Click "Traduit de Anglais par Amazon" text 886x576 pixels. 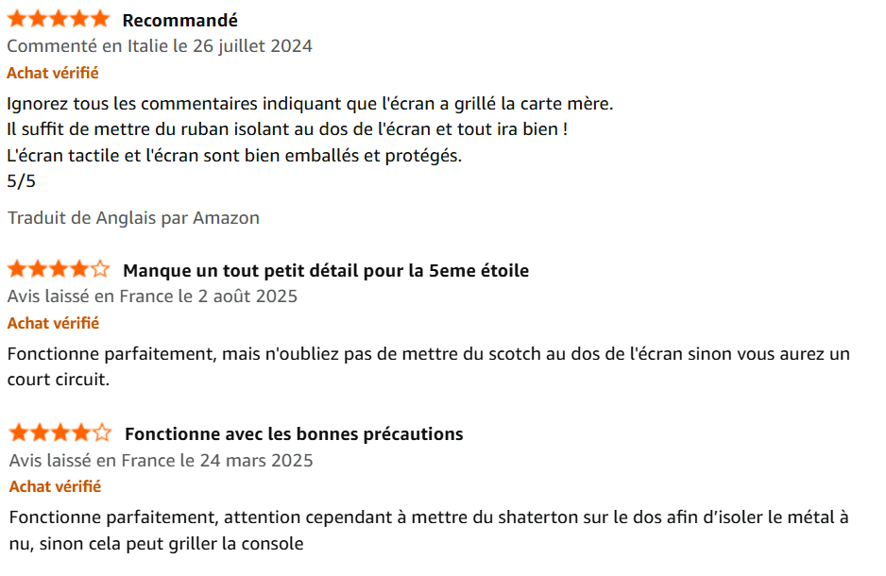click(x=133, y=218)
